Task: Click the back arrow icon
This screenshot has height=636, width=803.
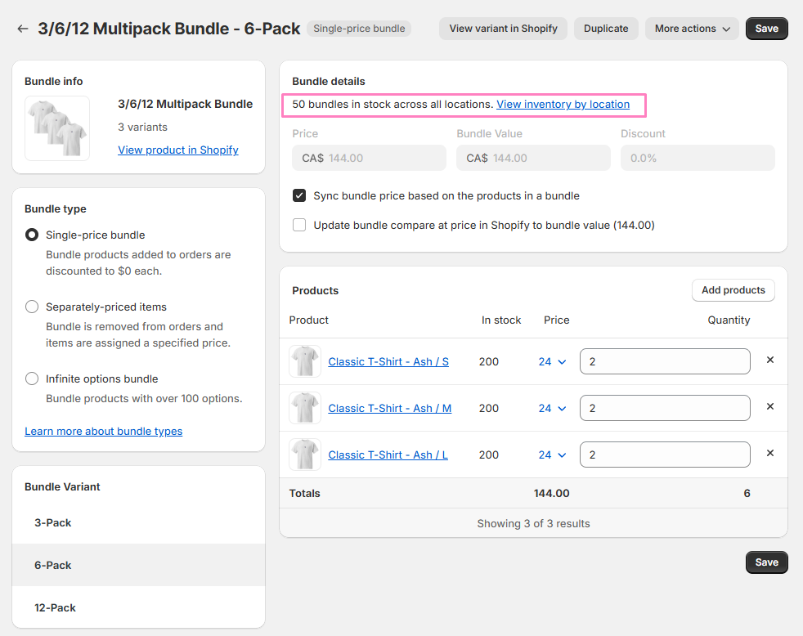Action: [22, 29]
